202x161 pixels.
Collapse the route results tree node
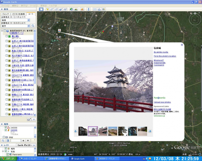[2, 31]
